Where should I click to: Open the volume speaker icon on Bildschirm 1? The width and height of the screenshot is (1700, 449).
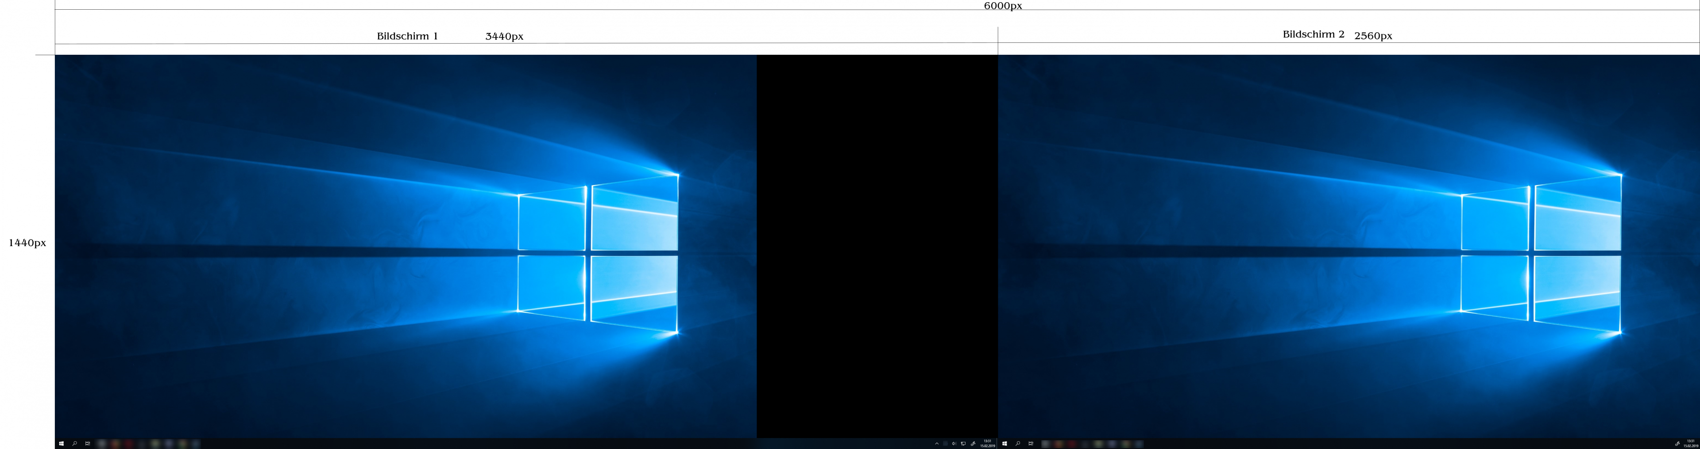click(x=954, y=444)
